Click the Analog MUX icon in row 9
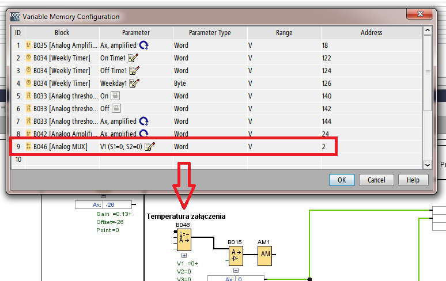446x281 pixels. (x=28, y=146)
